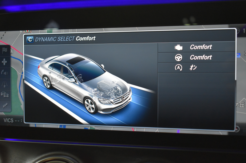
Task: Select the steering wheel setting icon
Action: (x=178, y=57)
